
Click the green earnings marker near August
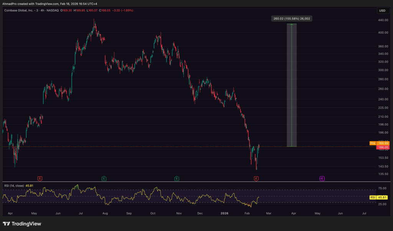[x=104, y=178]
